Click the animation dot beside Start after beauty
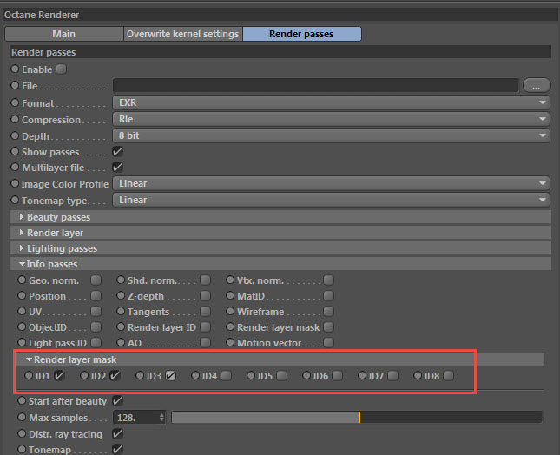This screenshot has width=560, height=455. (x=22, y=400)
